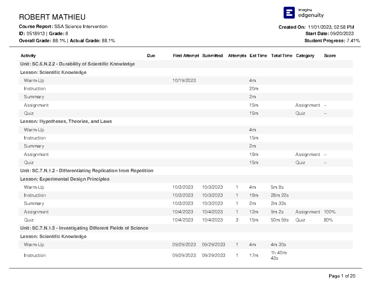This screenshot has width=371, height=287.
Task: Click the SSA Science Intervention course title
Action: pos(80,27)
